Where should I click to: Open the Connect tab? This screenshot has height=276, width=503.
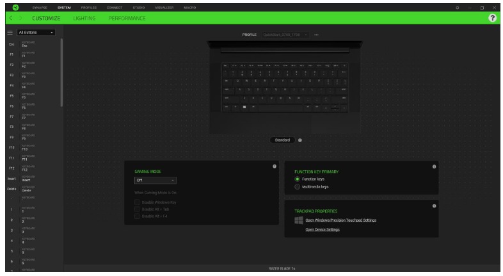[114, 8]
